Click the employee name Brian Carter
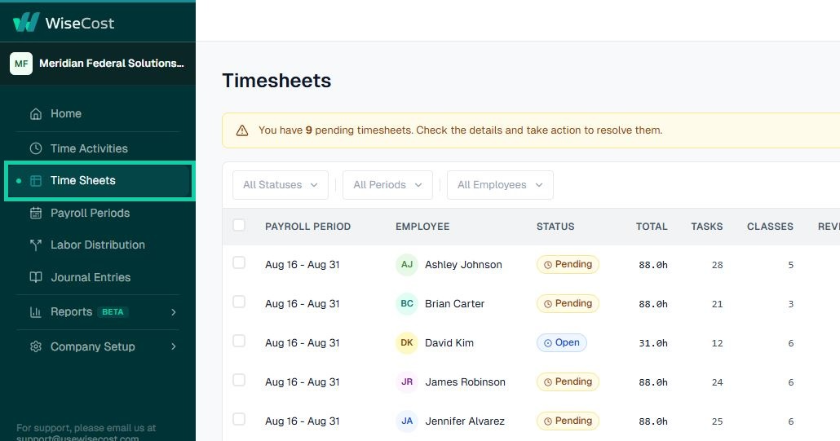The image size is (840, 441). pyautogui.click(x=454, y=303)
